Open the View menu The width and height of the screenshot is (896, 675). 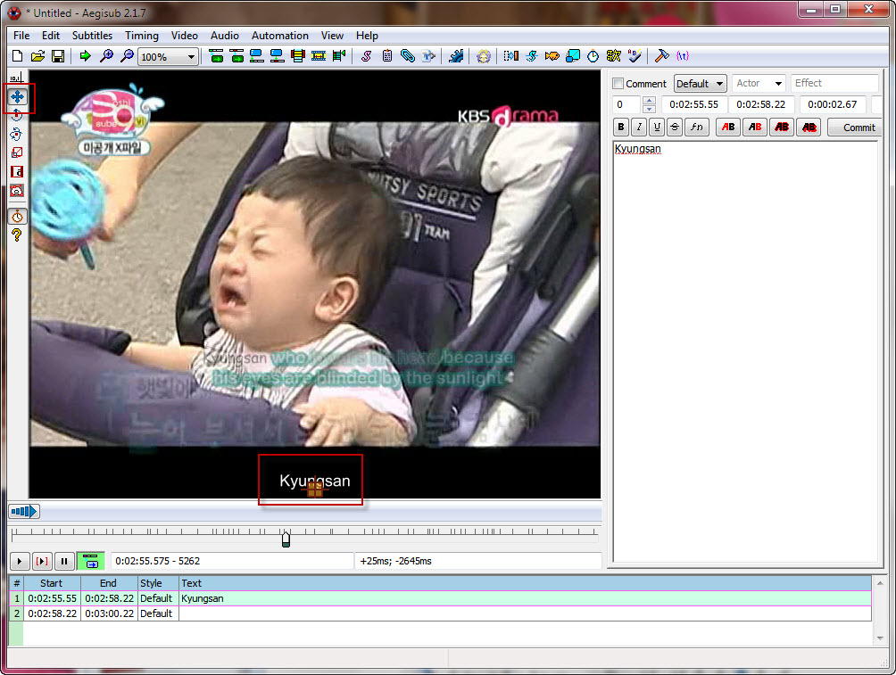tap(332, 36)
